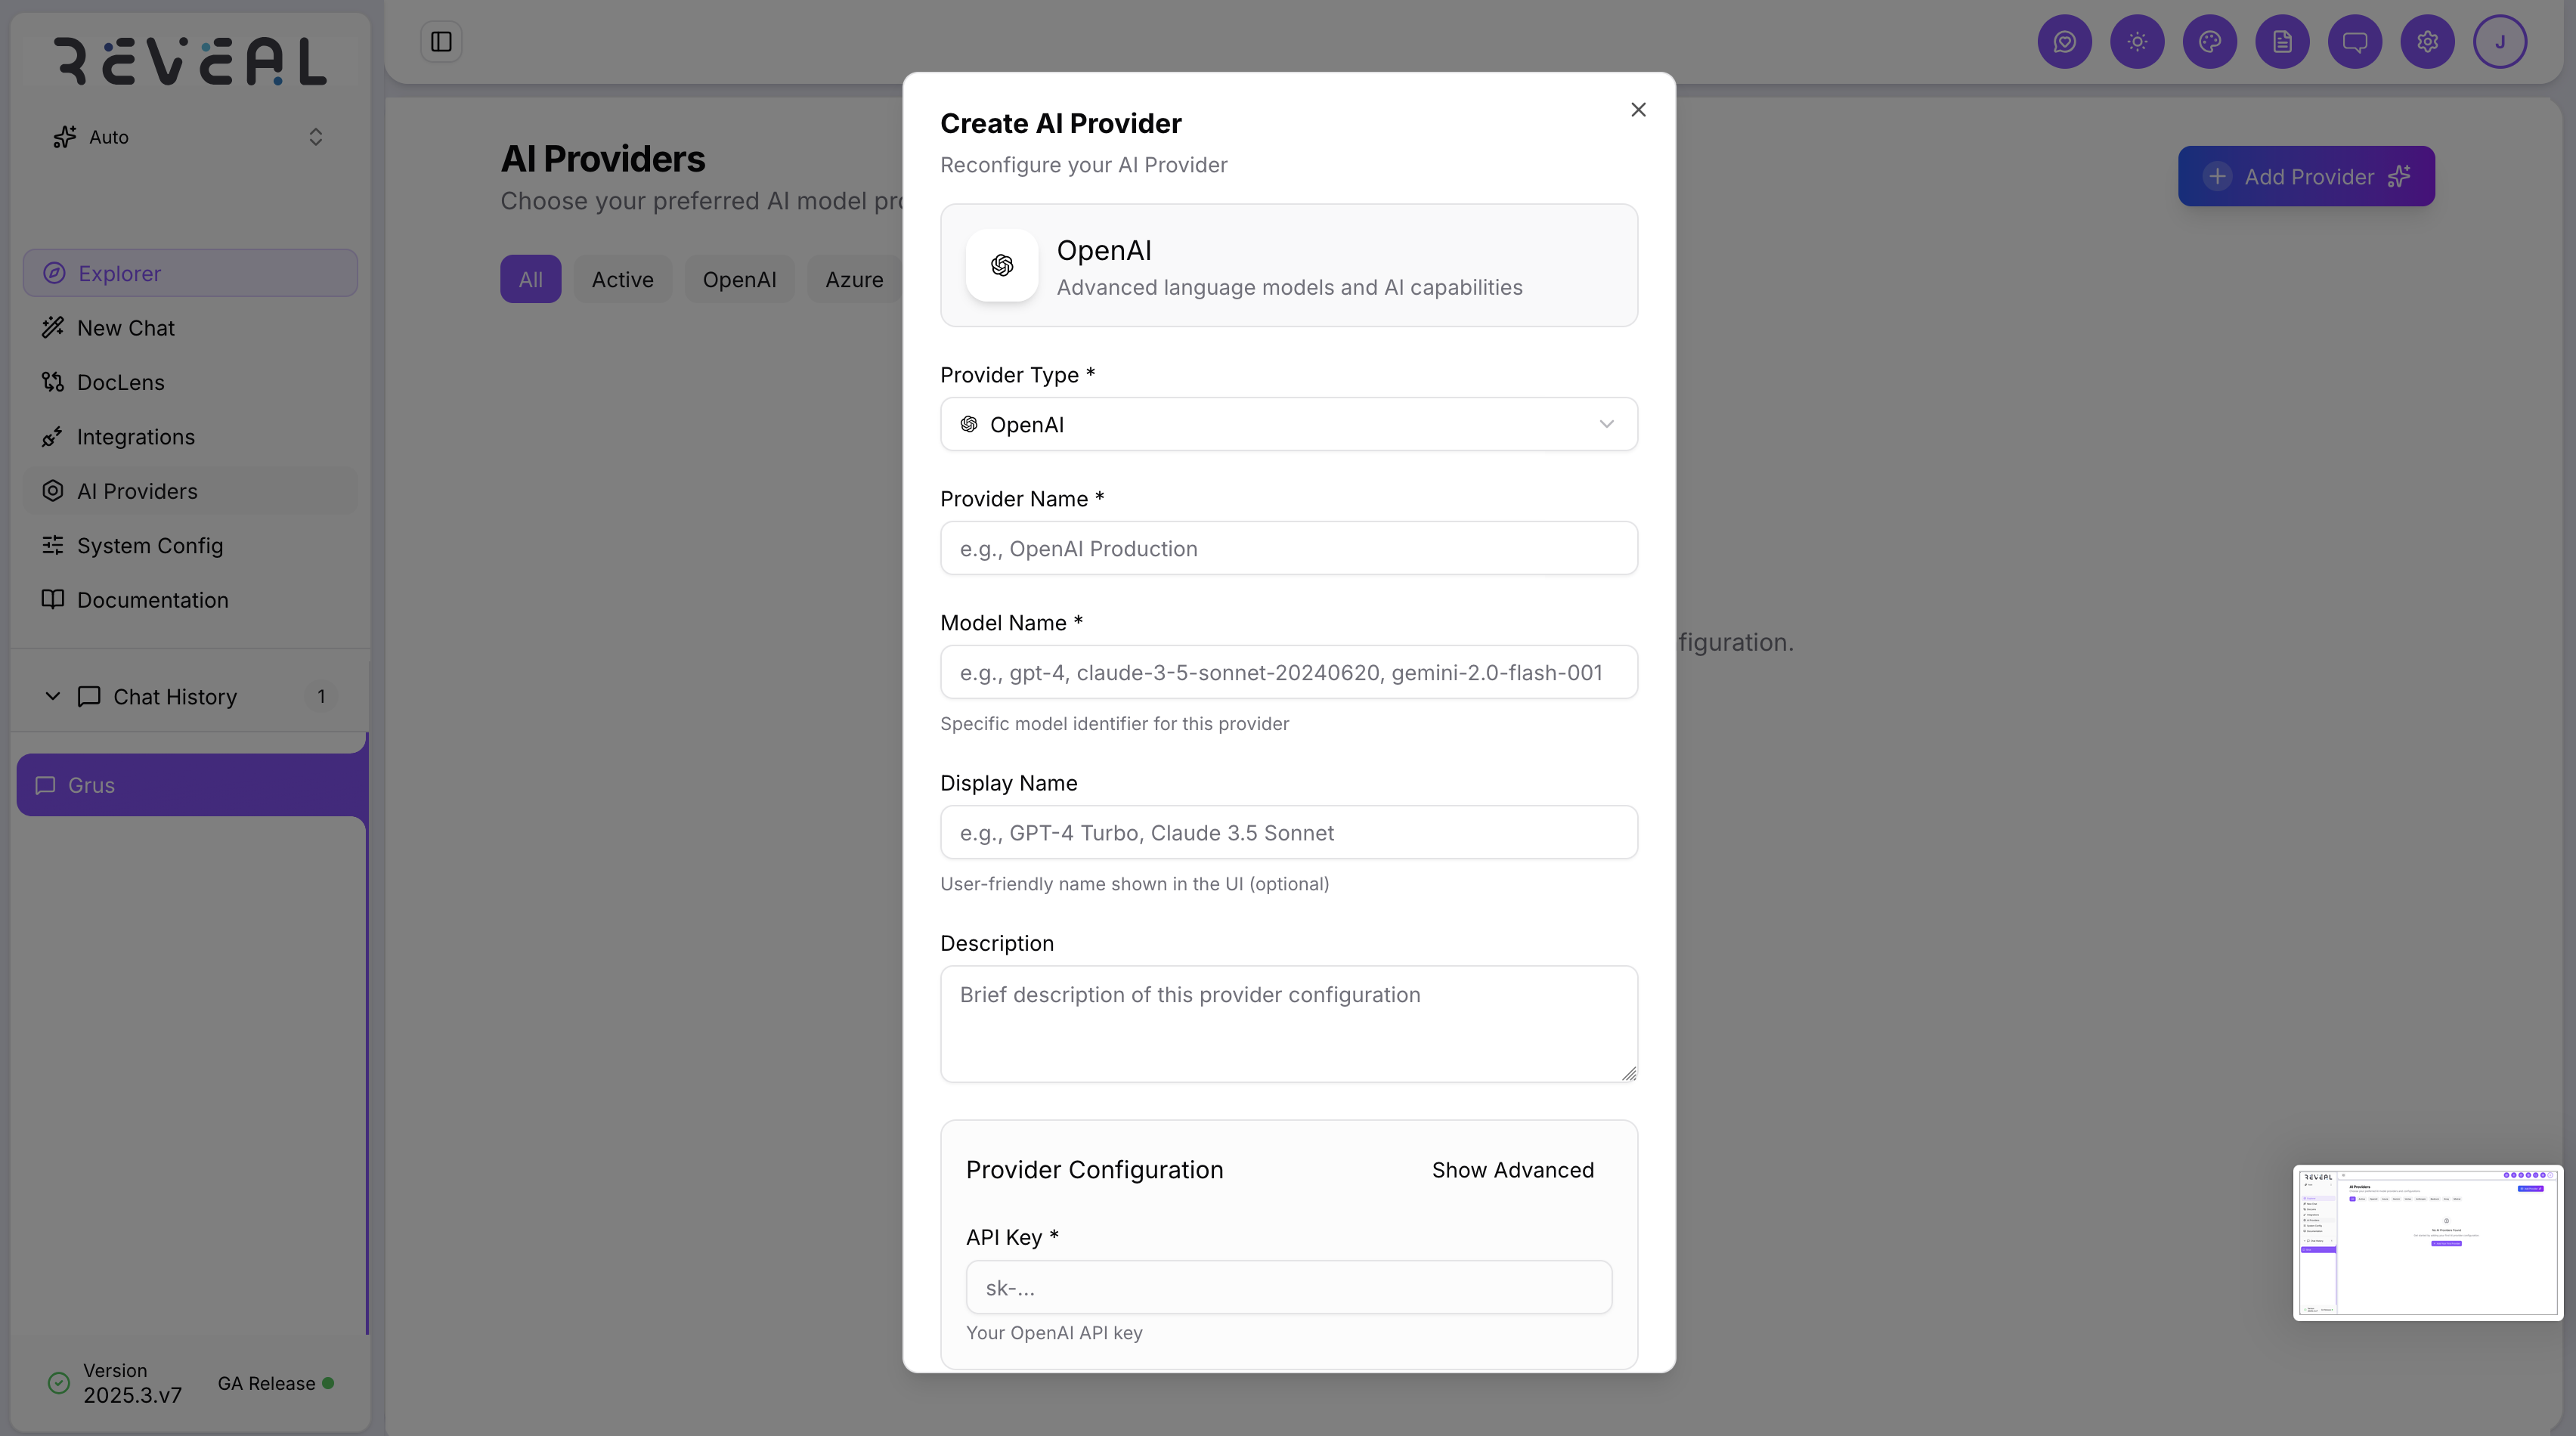
Task: Select the OpenAI filter tab
Action: [739, 279]
